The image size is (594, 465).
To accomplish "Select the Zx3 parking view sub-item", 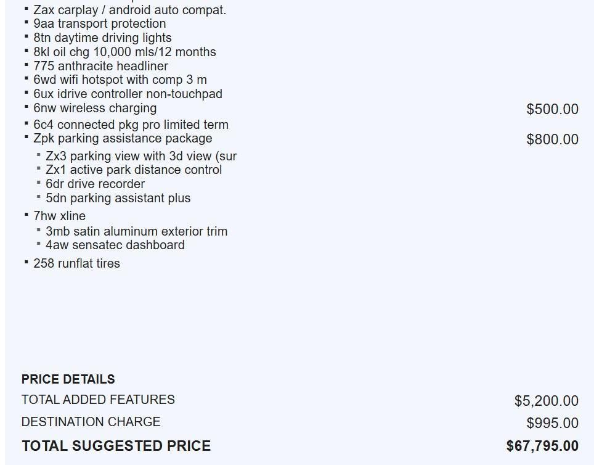I will pos(141,156).
